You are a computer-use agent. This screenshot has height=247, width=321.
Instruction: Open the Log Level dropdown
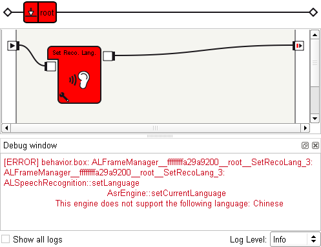click(295, 239)
